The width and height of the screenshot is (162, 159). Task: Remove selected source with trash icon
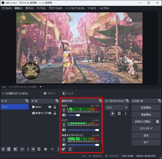coord(39,149)
